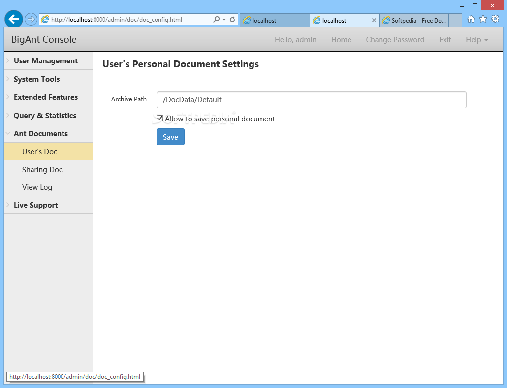Click the blue Save button
The height and width of the screenshot is (388, 507).
pyautogui.click(x=170, y=137)
